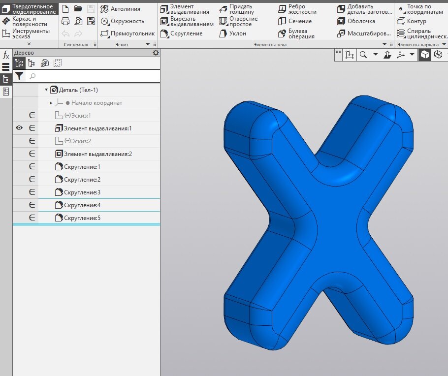Choose Отверстие простое command

pos(238,22)
